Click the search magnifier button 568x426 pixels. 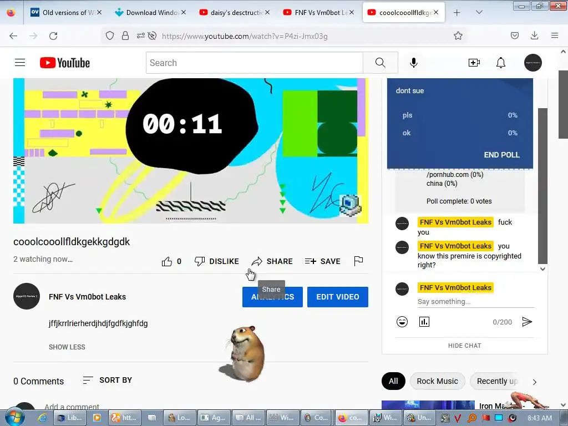pos(381,63)
